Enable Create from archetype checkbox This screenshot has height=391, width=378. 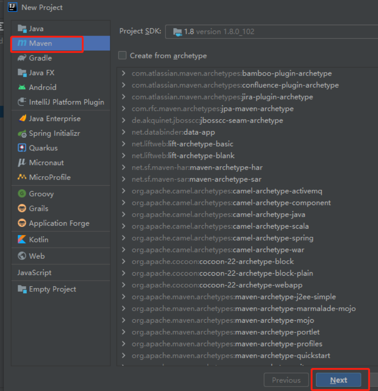122,56
